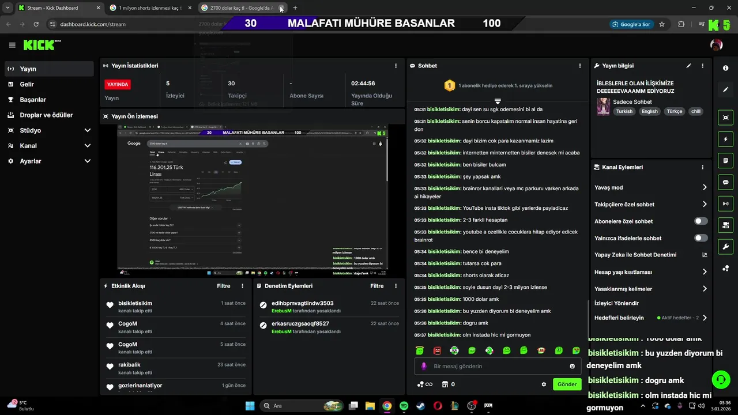Insert the red angry emote
738x415 pixels.
437,350
